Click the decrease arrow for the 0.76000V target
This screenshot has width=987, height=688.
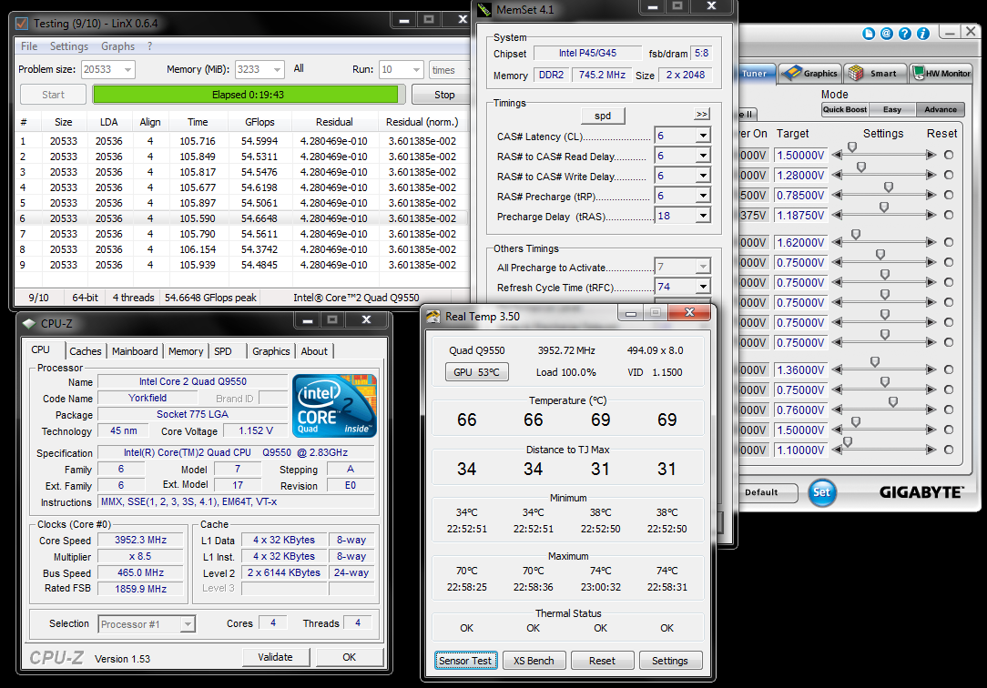837,410
